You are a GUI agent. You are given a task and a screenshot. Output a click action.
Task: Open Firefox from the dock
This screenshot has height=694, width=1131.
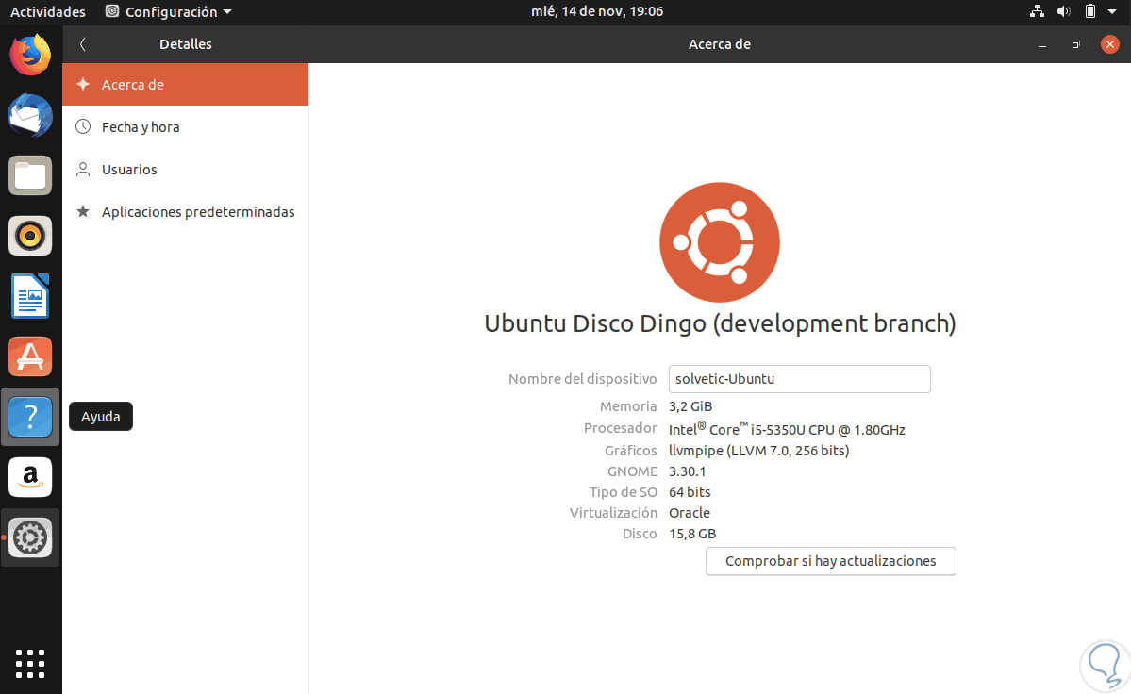tap(30, 55)
